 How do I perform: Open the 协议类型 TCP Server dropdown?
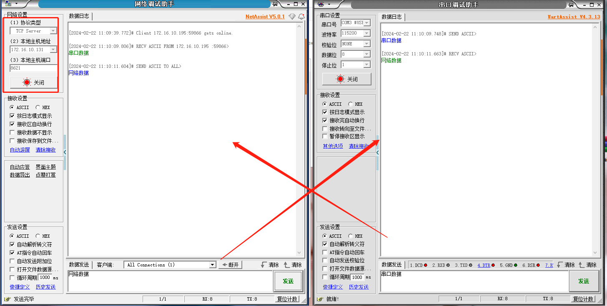pyautogui.click(x=53, y=31)
